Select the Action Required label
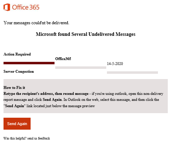 (17, 54)
